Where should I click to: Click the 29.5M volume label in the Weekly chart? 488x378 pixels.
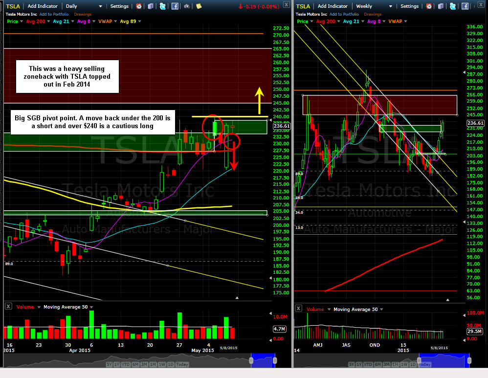coord(474,331)
